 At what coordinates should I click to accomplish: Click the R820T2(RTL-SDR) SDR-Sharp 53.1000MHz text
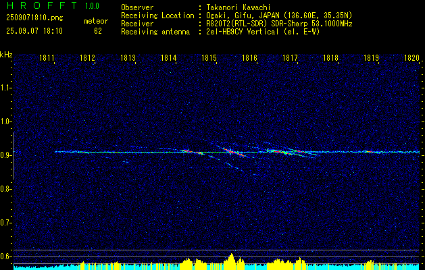(279, 24)
